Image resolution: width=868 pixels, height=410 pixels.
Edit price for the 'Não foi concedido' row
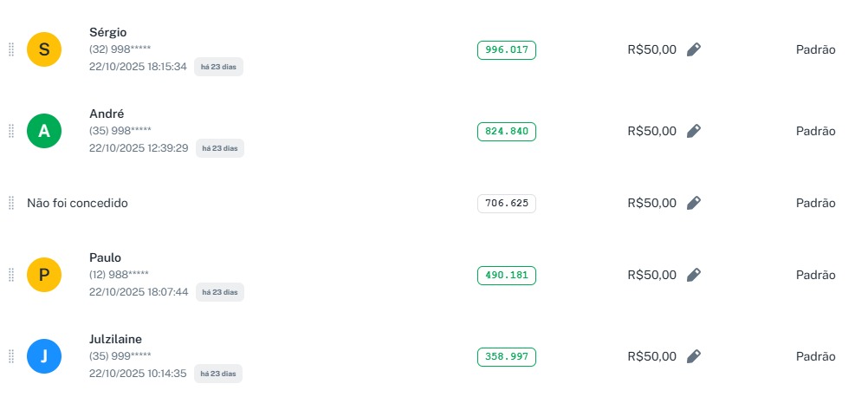[x=693, y=203]
